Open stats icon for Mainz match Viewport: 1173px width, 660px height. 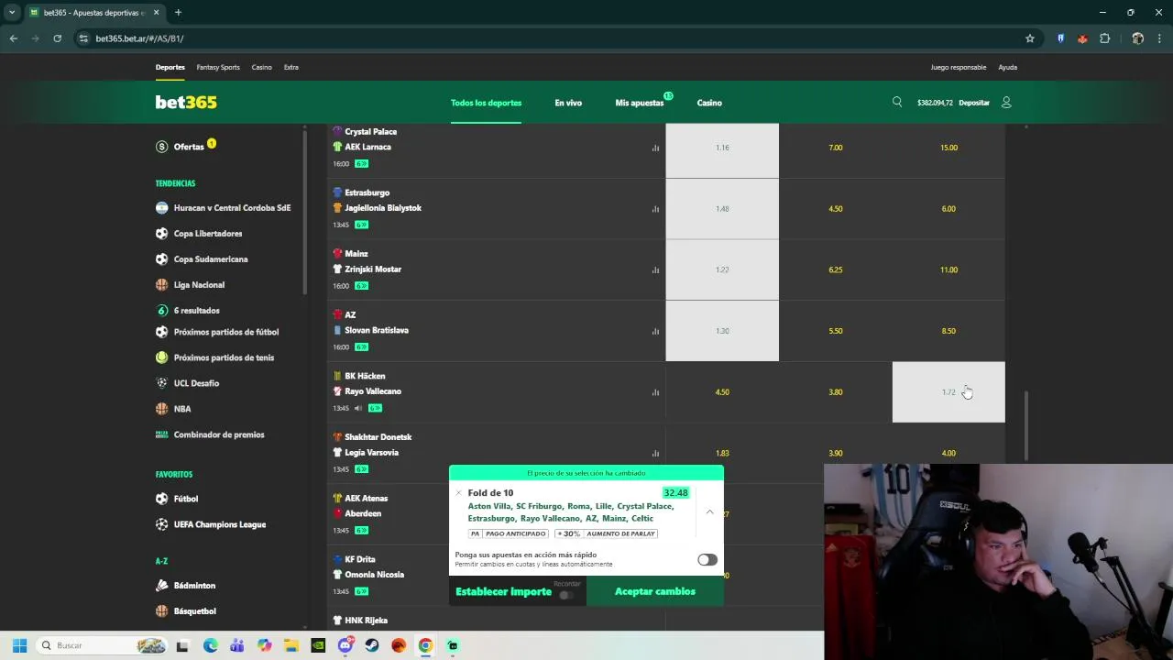tap(655, 269)
